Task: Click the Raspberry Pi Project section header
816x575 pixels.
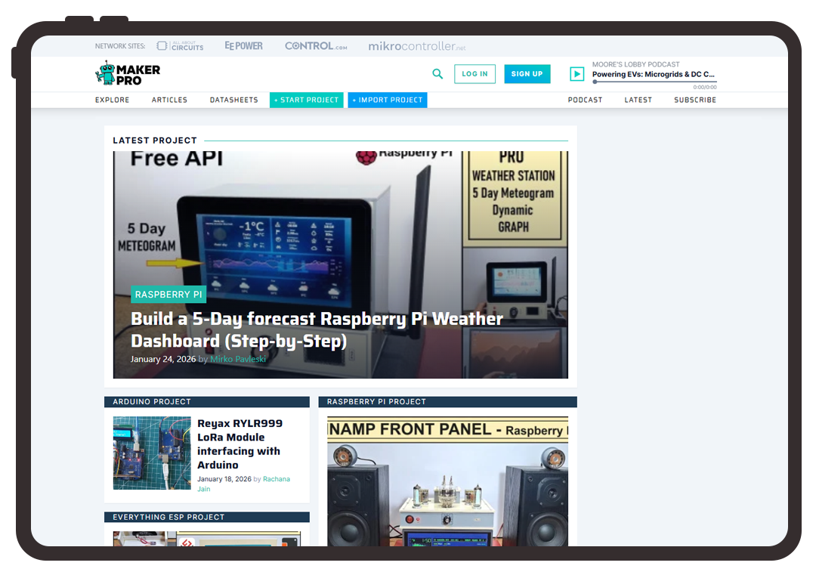Action: pos(447,402)
